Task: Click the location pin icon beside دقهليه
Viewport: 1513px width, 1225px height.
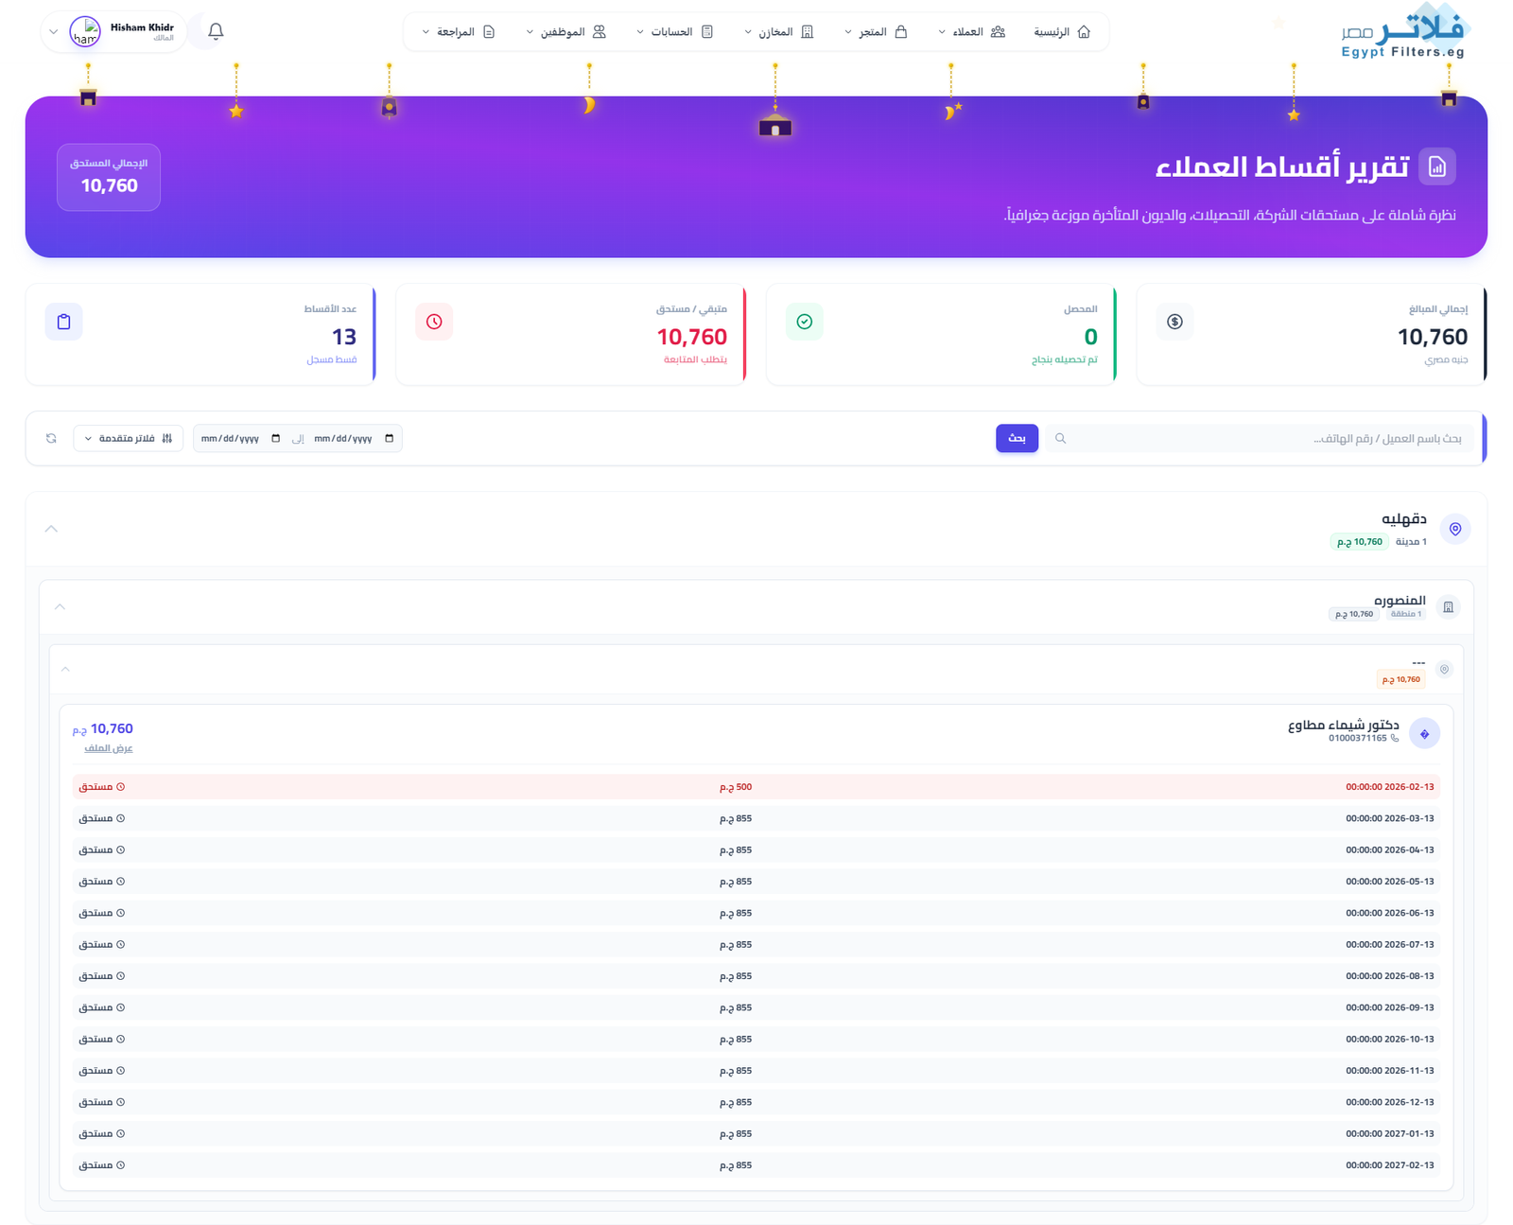Action: tap(1455, 529)
